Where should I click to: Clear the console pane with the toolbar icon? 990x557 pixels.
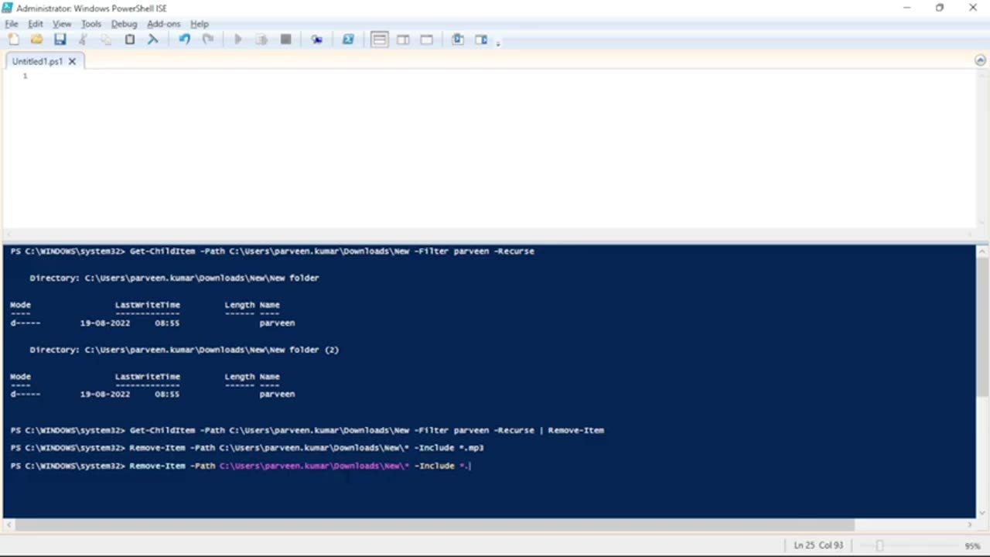pyautogui.click(x=153, y=39)
